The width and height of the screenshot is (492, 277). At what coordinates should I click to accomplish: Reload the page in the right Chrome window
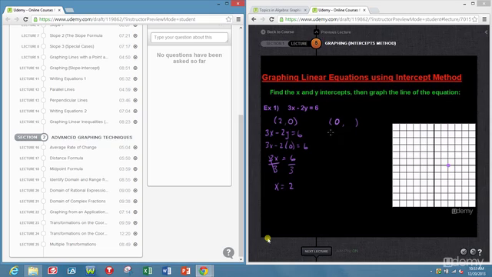271,19
